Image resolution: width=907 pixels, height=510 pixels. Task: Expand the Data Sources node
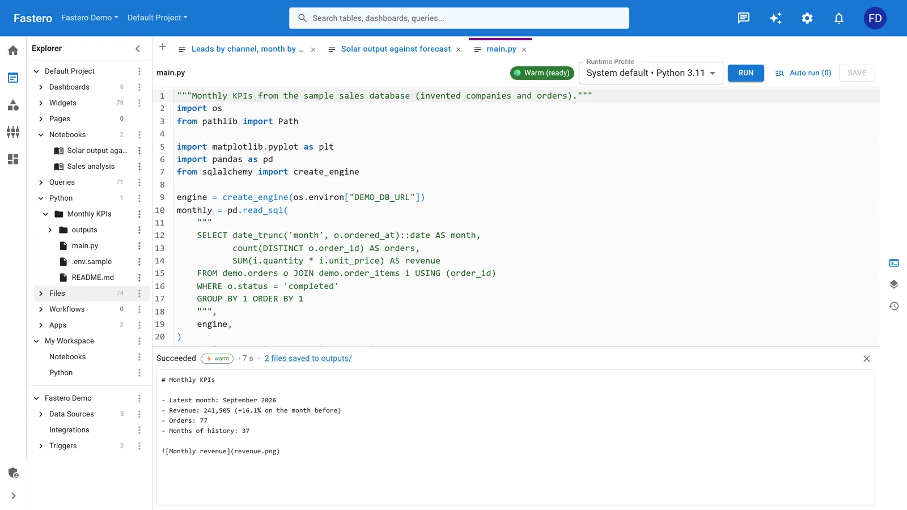(x=41, y=414)
